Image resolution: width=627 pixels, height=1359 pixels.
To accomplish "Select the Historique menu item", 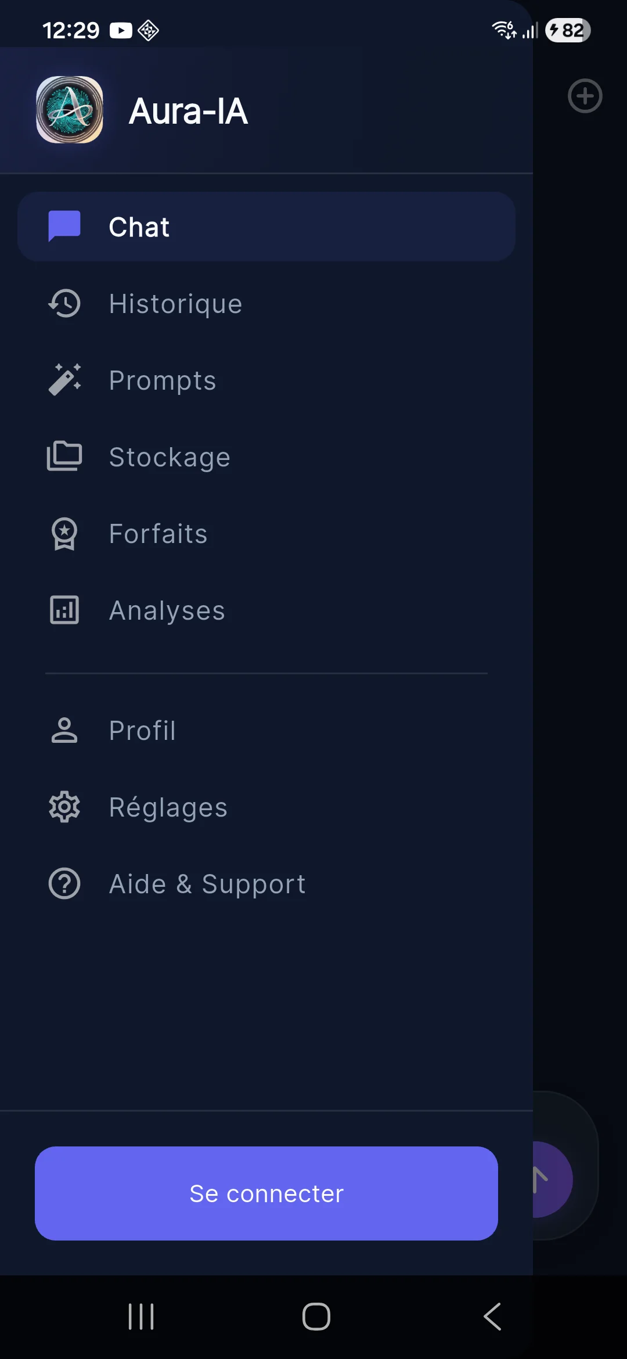I will tap(175, 304).
